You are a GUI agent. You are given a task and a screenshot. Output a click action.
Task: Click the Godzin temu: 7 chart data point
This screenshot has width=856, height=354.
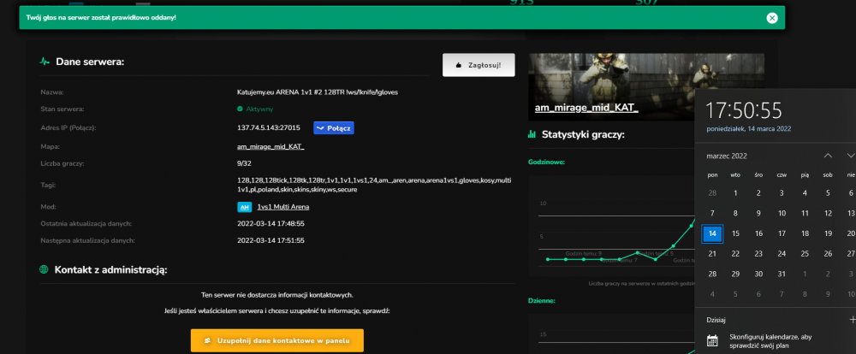click(620, 259)
